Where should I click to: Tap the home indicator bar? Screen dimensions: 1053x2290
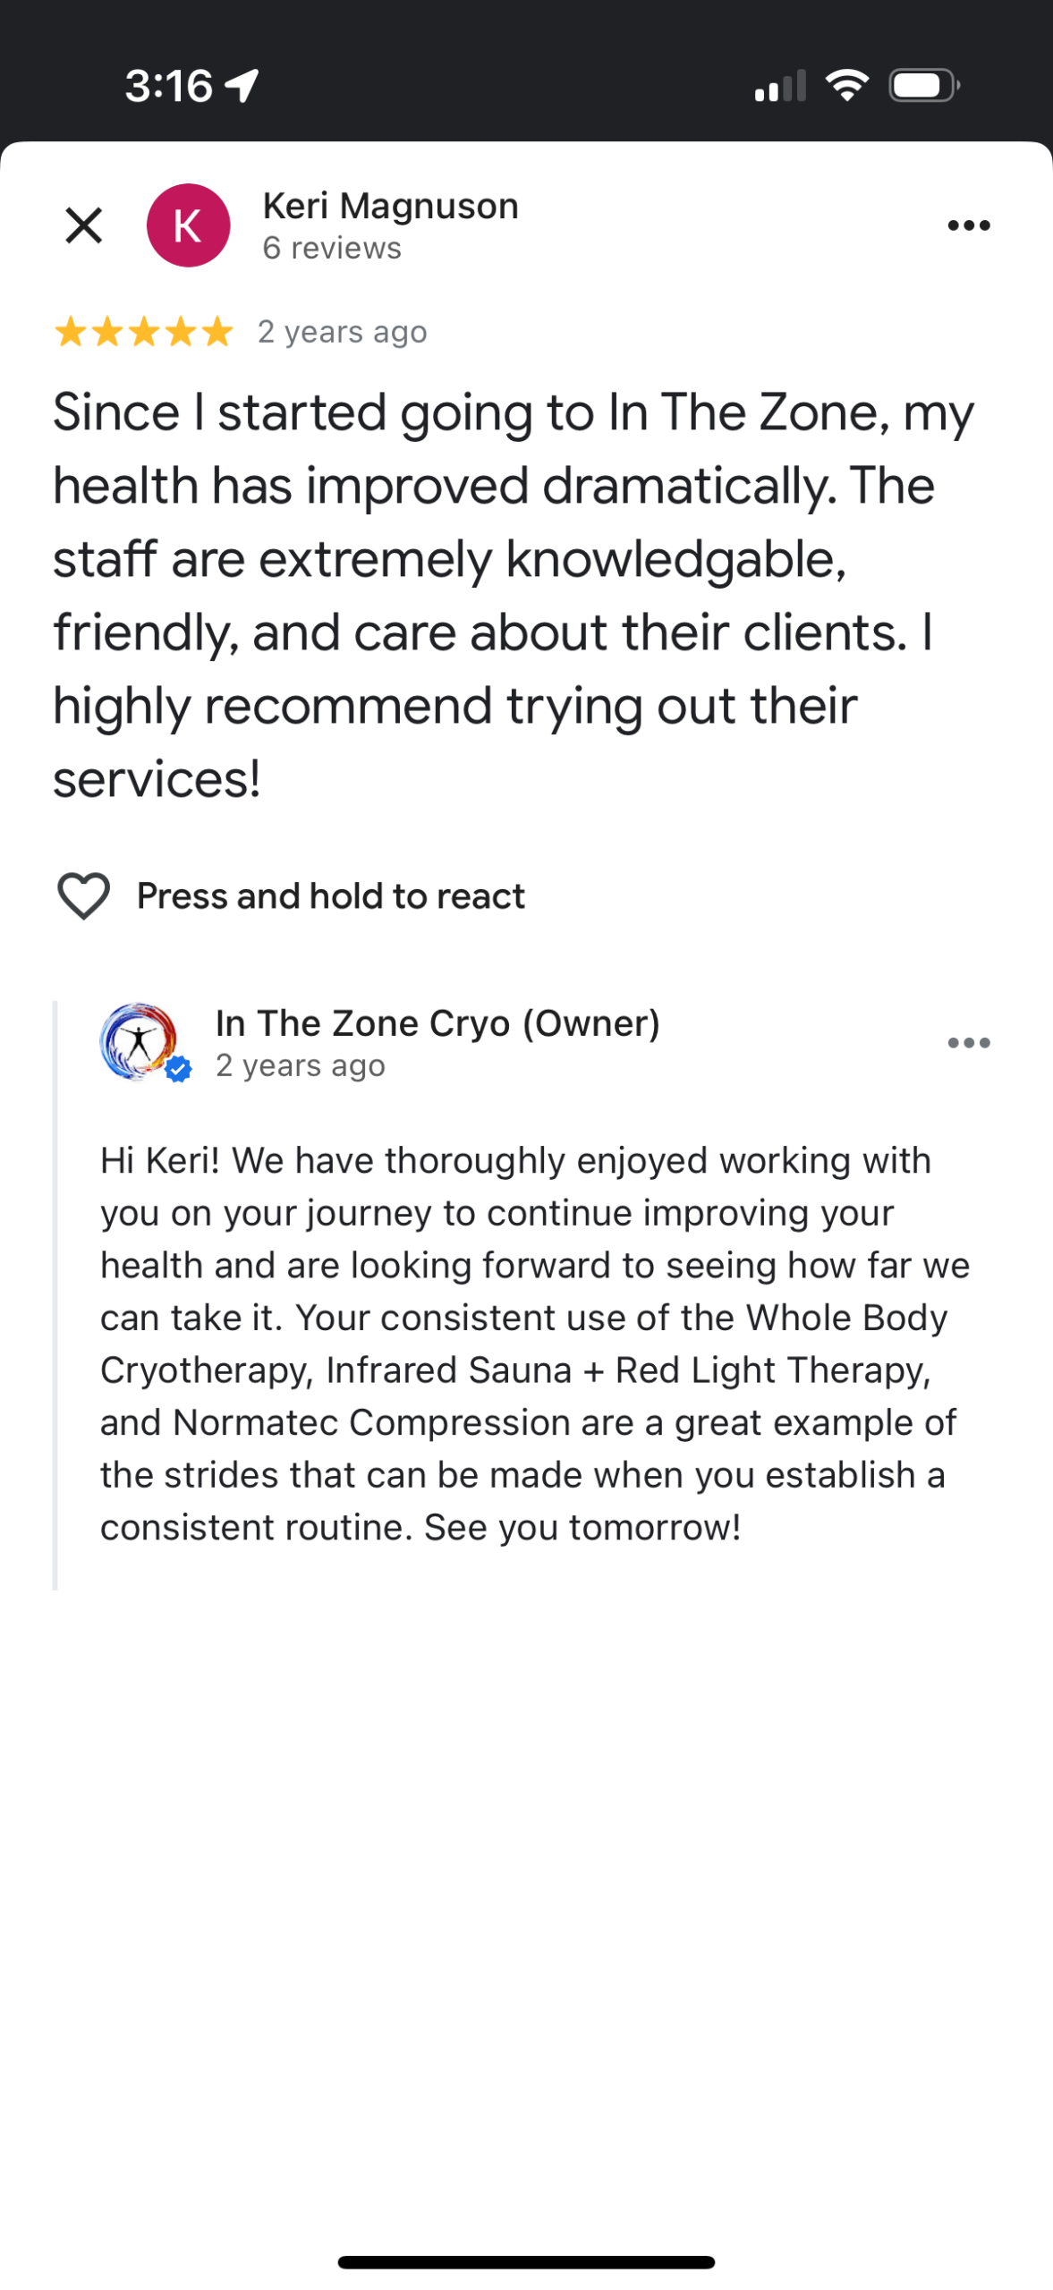tap(526, 2262)
